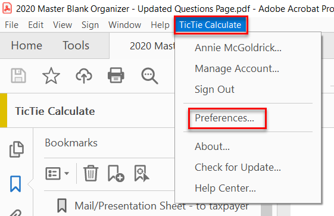334x216 pixels.
Task: Open the Find text magnifier icon
Action: (149, 76)
